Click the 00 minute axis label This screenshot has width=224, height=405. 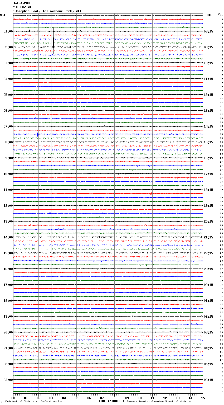[x=13, y=398]
